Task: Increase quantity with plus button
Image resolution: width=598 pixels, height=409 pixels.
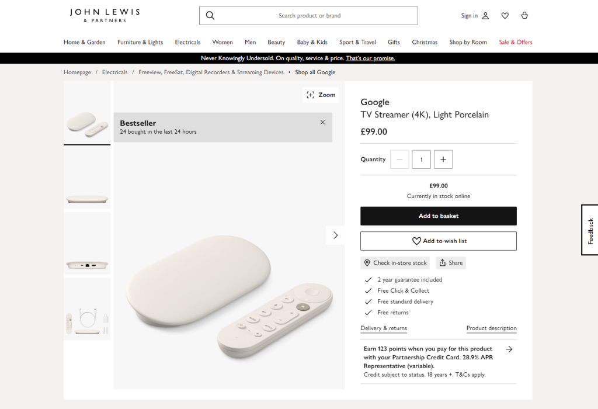Action: [x=443, y=160]
